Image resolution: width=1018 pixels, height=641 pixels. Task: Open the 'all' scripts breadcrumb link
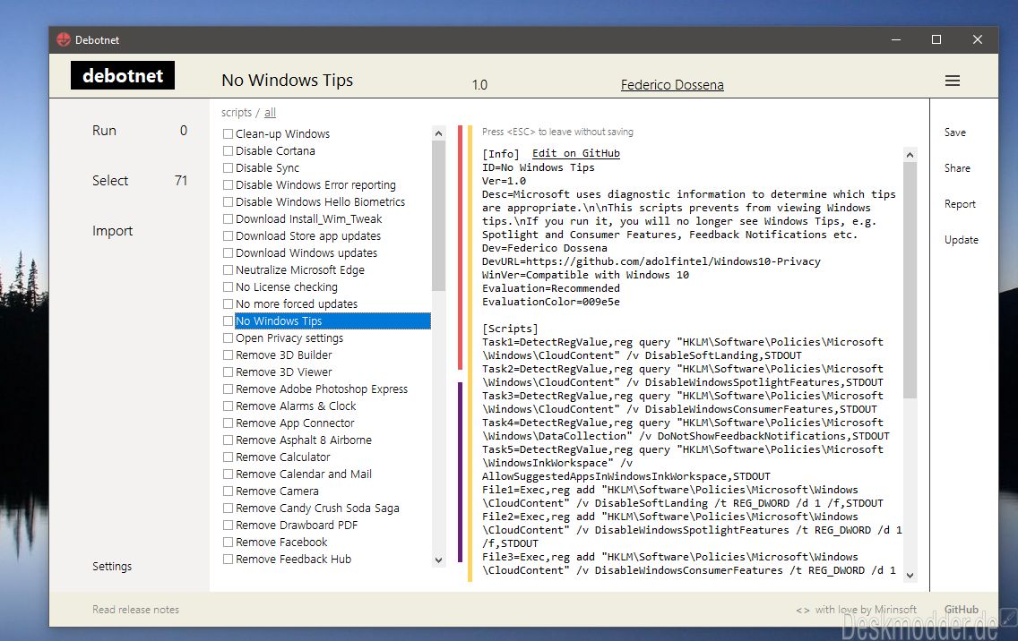pyautogui.click(x=270, y=113)
